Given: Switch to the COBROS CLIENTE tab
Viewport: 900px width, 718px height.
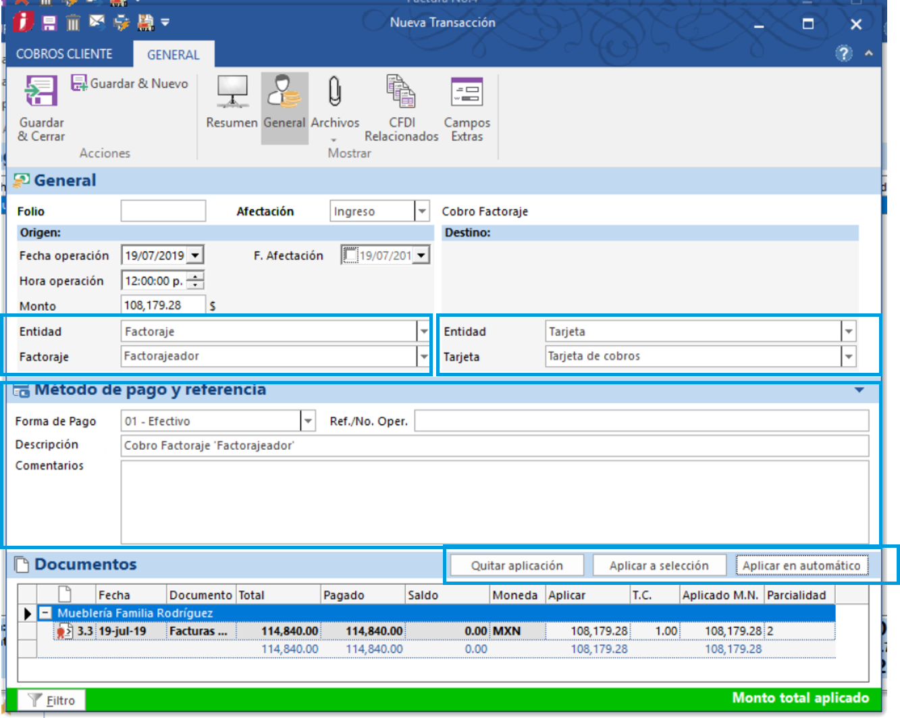Looking at the screenshot, I should pyautogui.click(x=64, y=54).
